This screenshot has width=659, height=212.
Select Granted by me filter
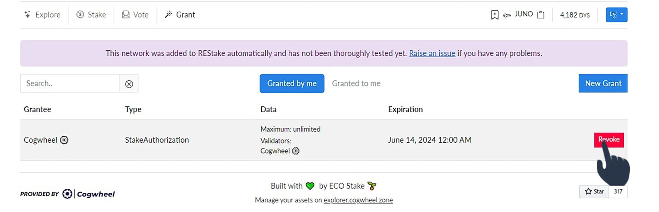292,83
